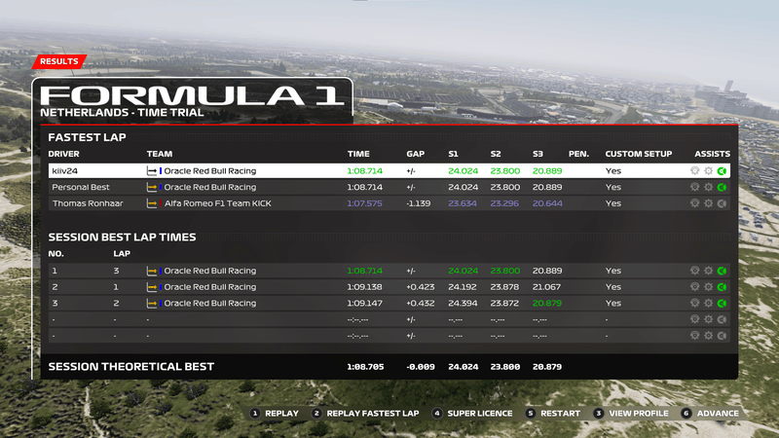Click the ASSISTS column header
Image resolution: width=779 pixels, height=438 pixels.
pos(713,154)
